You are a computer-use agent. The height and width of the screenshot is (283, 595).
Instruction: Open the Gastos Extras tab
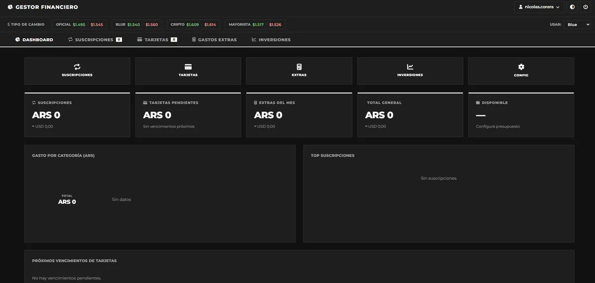214,40
